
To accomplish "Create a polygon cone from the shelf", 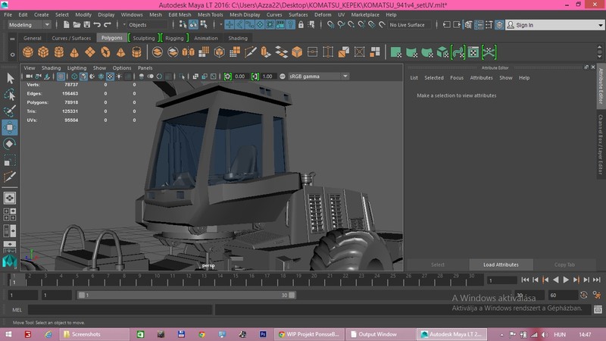I will tap(74, 52).
